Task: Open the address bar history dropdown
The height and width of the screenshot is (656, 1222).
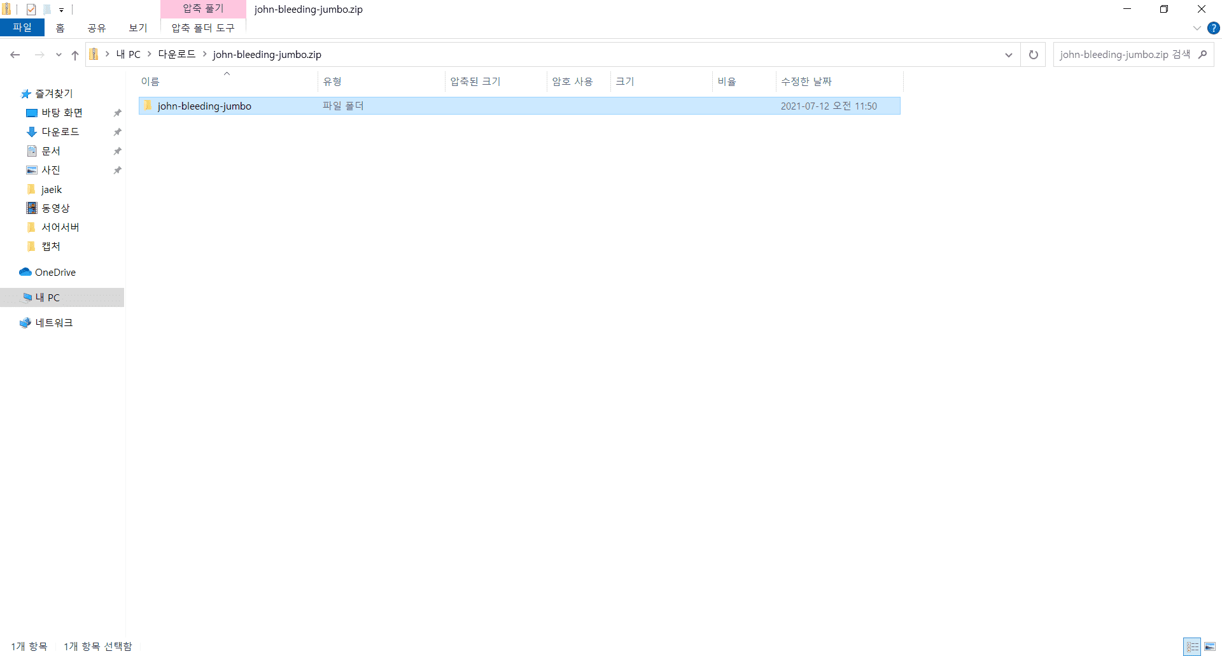Action: point(1008,55)
